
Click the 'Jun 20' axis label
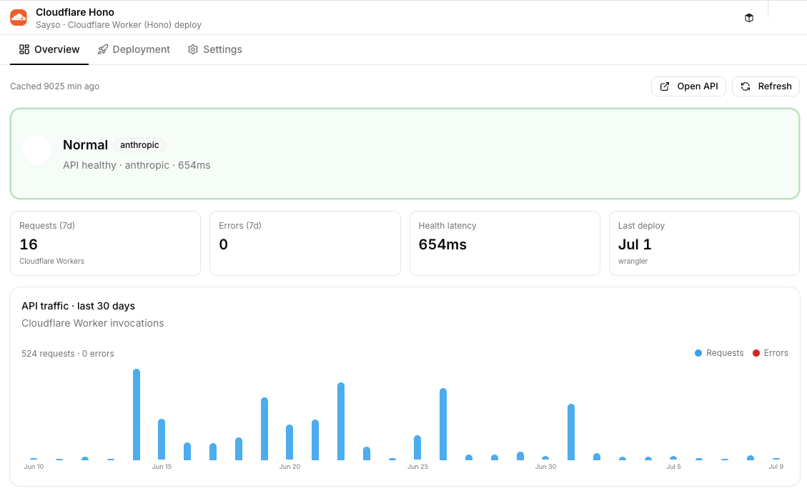[289, 467]
